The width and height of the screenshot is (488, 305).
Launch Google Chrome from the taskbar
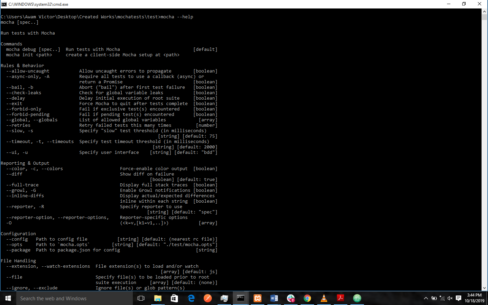pyautogui.click(x=307, y=298)
